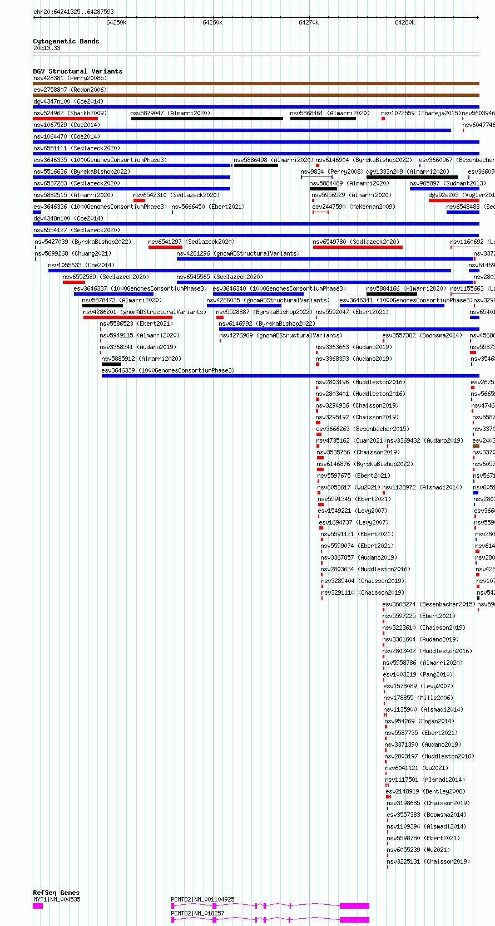Viewport: 495px width, 926px height.
Task: Click the nsv6551111 (Sedlazeck2020) label
Action: tap(76, 148)
